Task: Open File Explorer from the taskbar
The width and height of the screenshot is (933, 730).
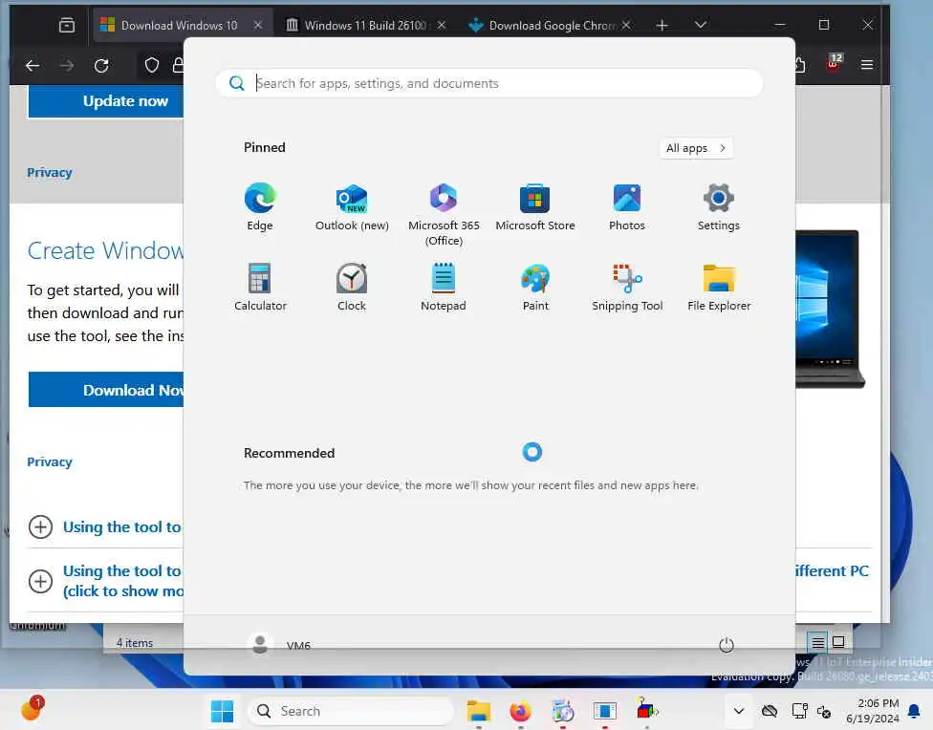Action: click(x=478, y=711)
